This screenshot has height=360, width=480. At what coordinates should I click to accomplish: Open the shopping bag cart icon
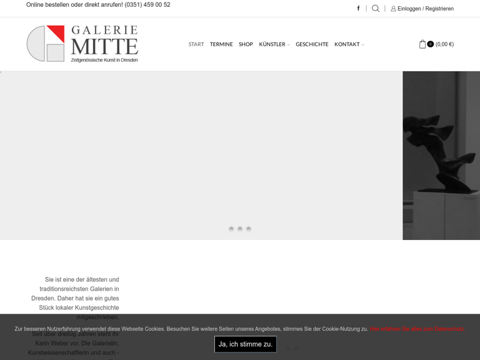[422, 44]
